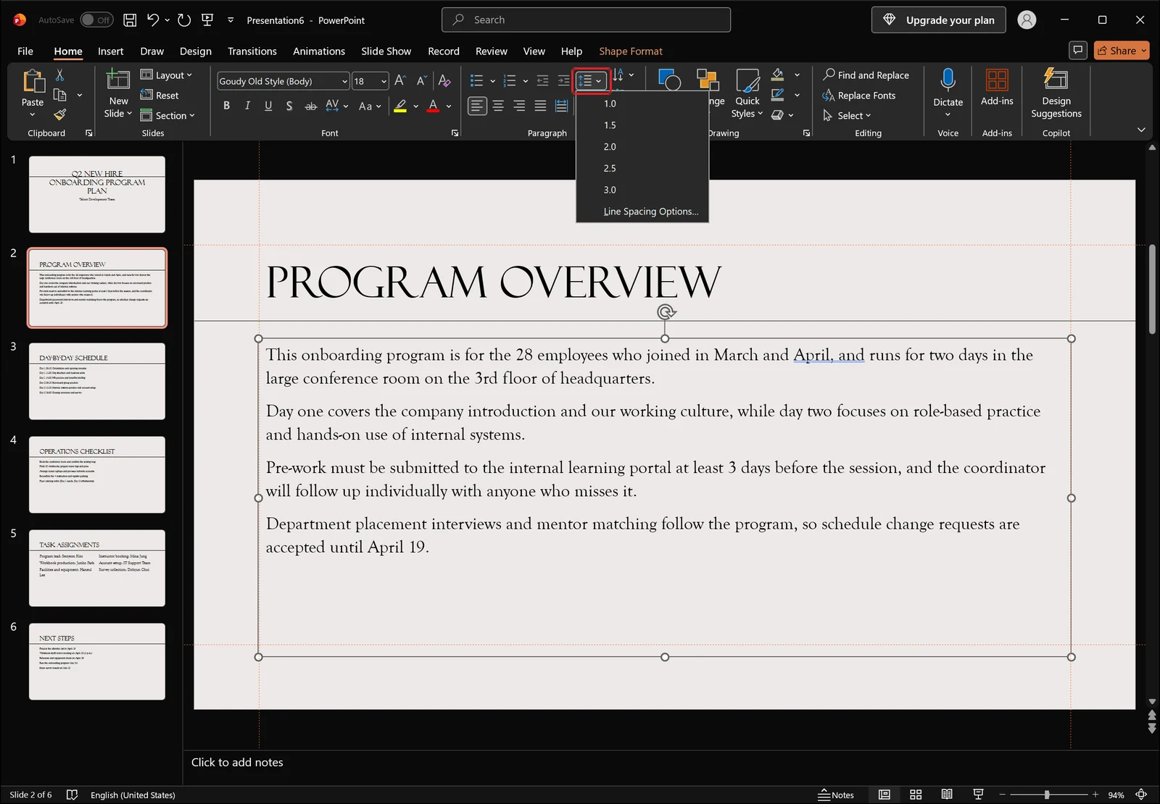
Task: Select the Format Painter brush
Action: (x=59, y=114)
